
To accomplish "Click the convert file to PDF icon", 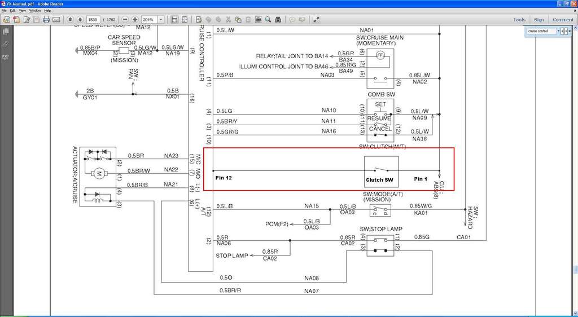I will pos(16,20).
